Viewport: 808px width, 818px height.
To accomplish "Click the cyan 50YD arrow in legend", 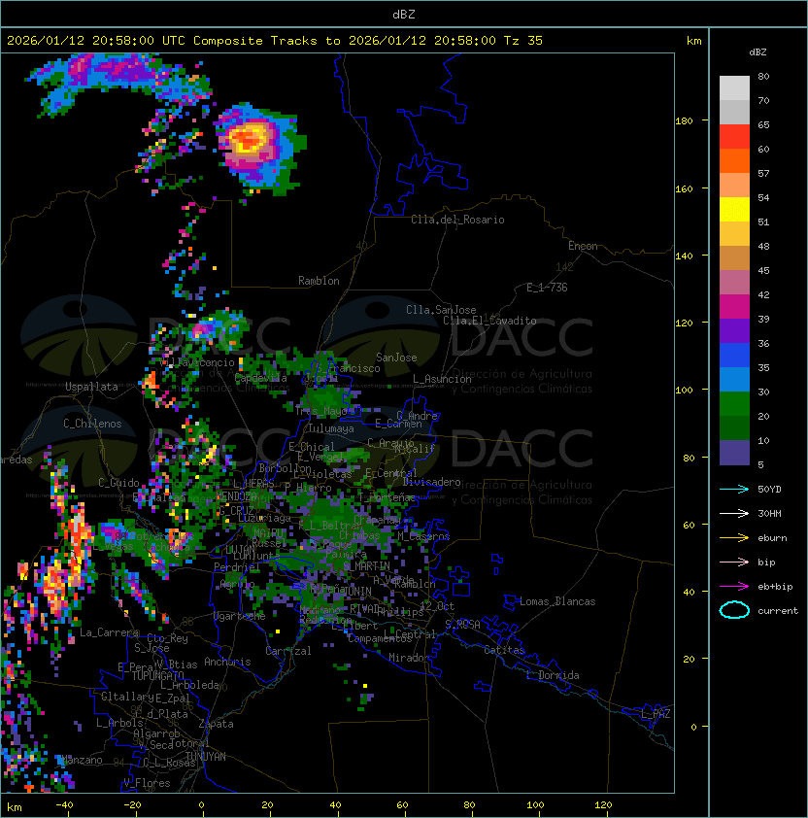I will coord(734,490).
